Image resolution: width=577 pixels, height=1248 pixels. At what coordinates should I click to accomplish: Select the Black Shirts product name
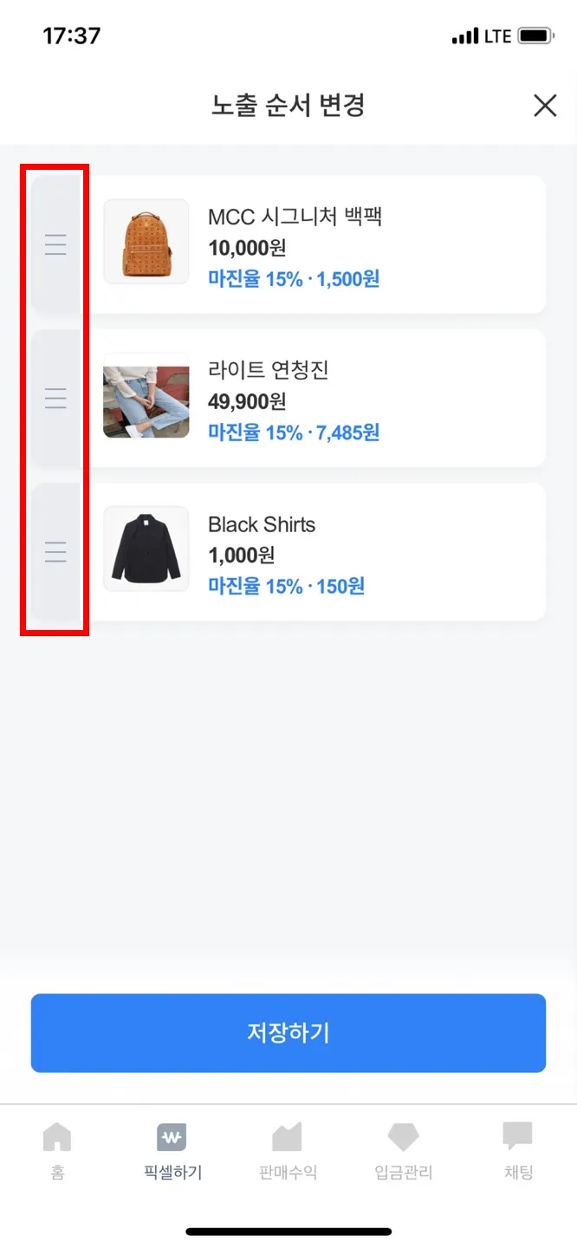262,524
